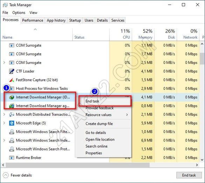Switch to the Startup tab

(75, 20)
